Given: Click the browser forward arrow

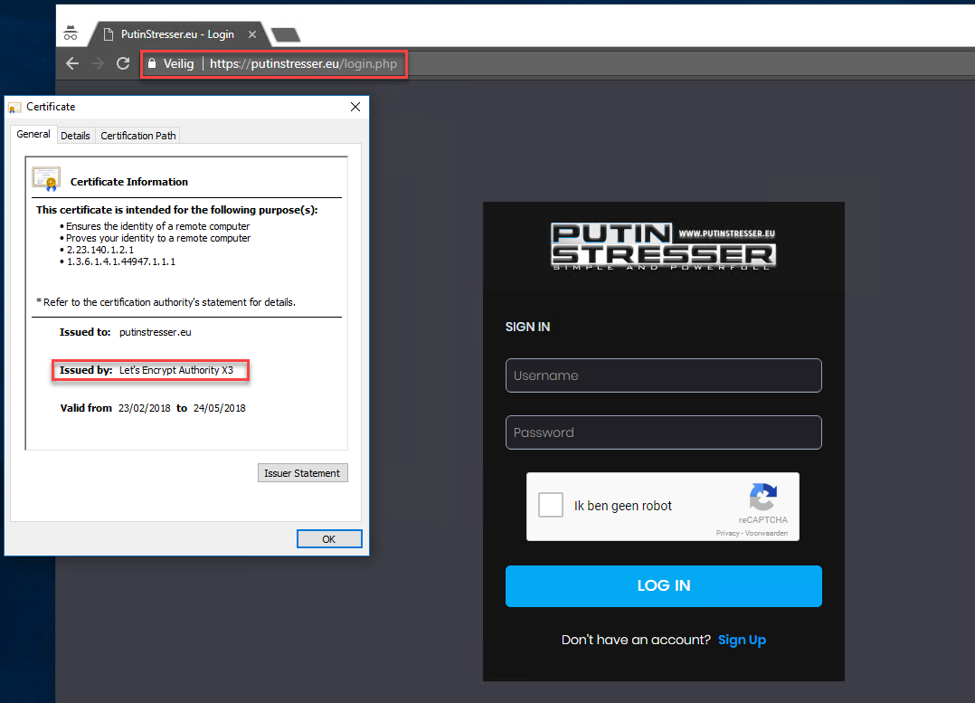Looking at the screenshot, I should pos(98,63).
